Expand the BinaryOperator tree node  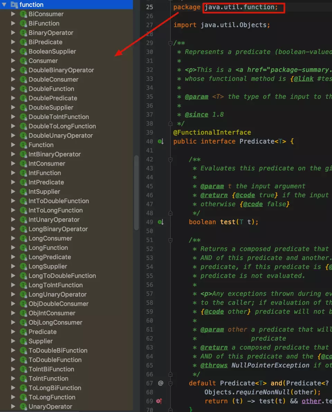point(13,33)
